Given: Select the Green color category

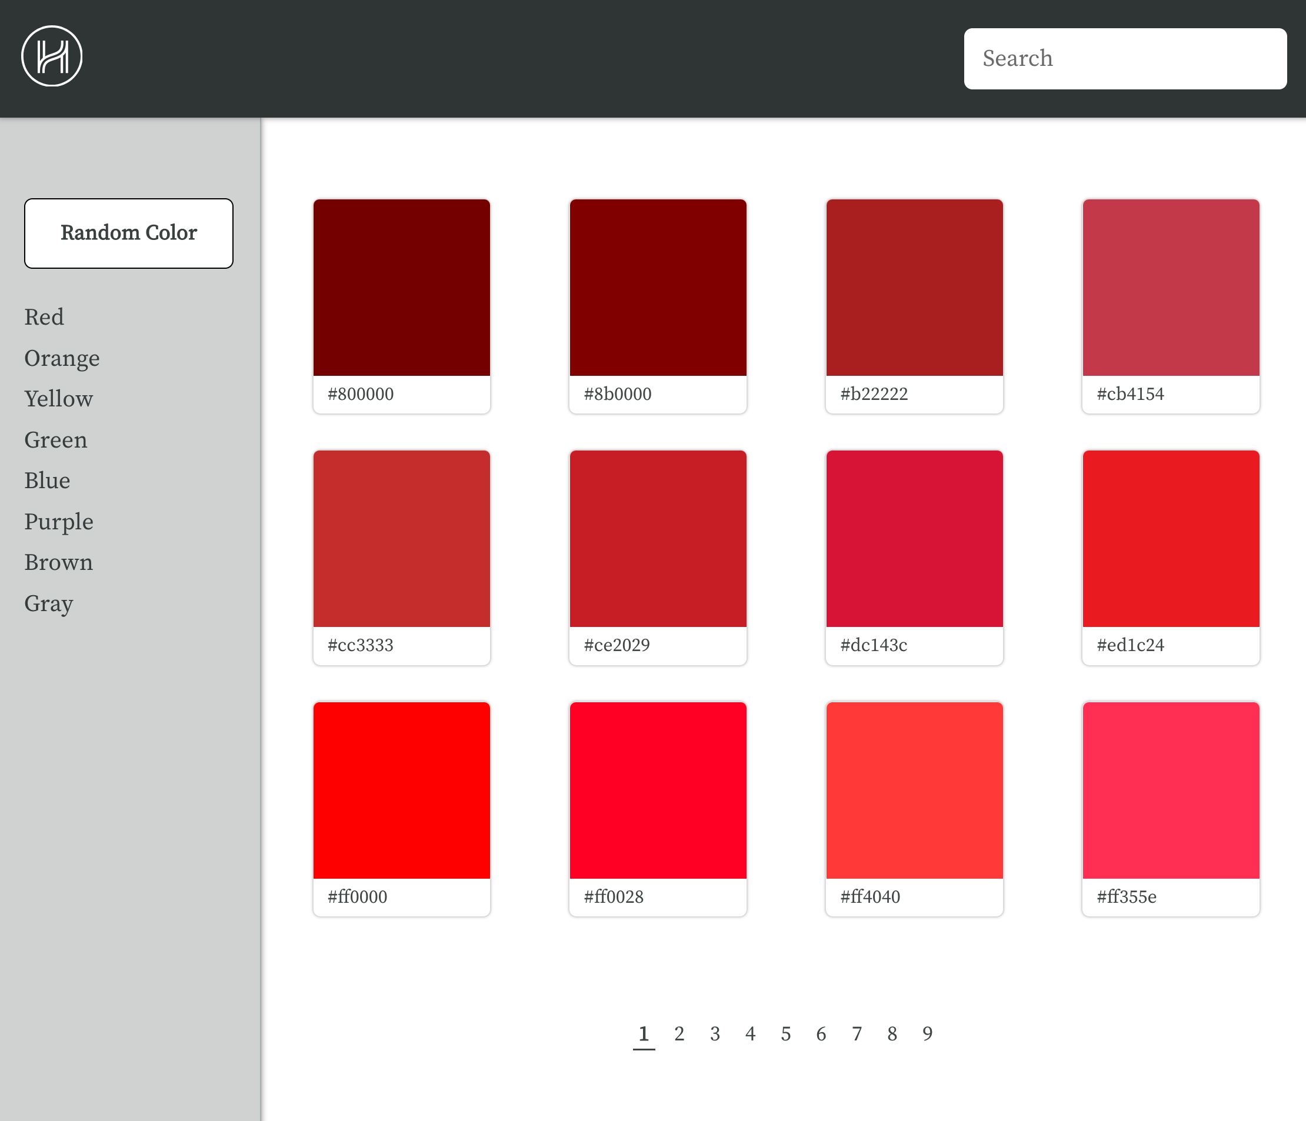Looking at the screenshot, I should point(55,440).
